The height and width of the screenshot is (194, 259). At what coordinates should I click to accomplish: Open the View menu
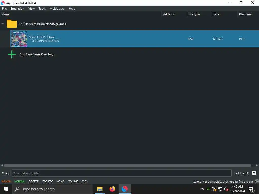[x=31, y=9]
